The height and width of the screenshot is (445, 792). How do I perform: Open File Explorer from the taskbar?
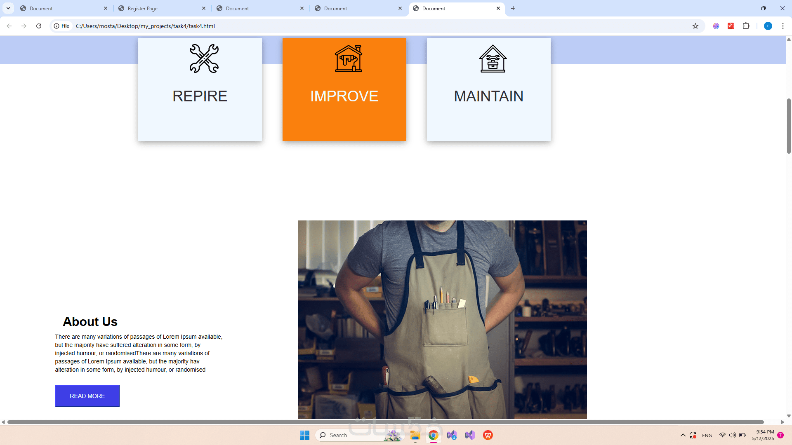[415, 435]
